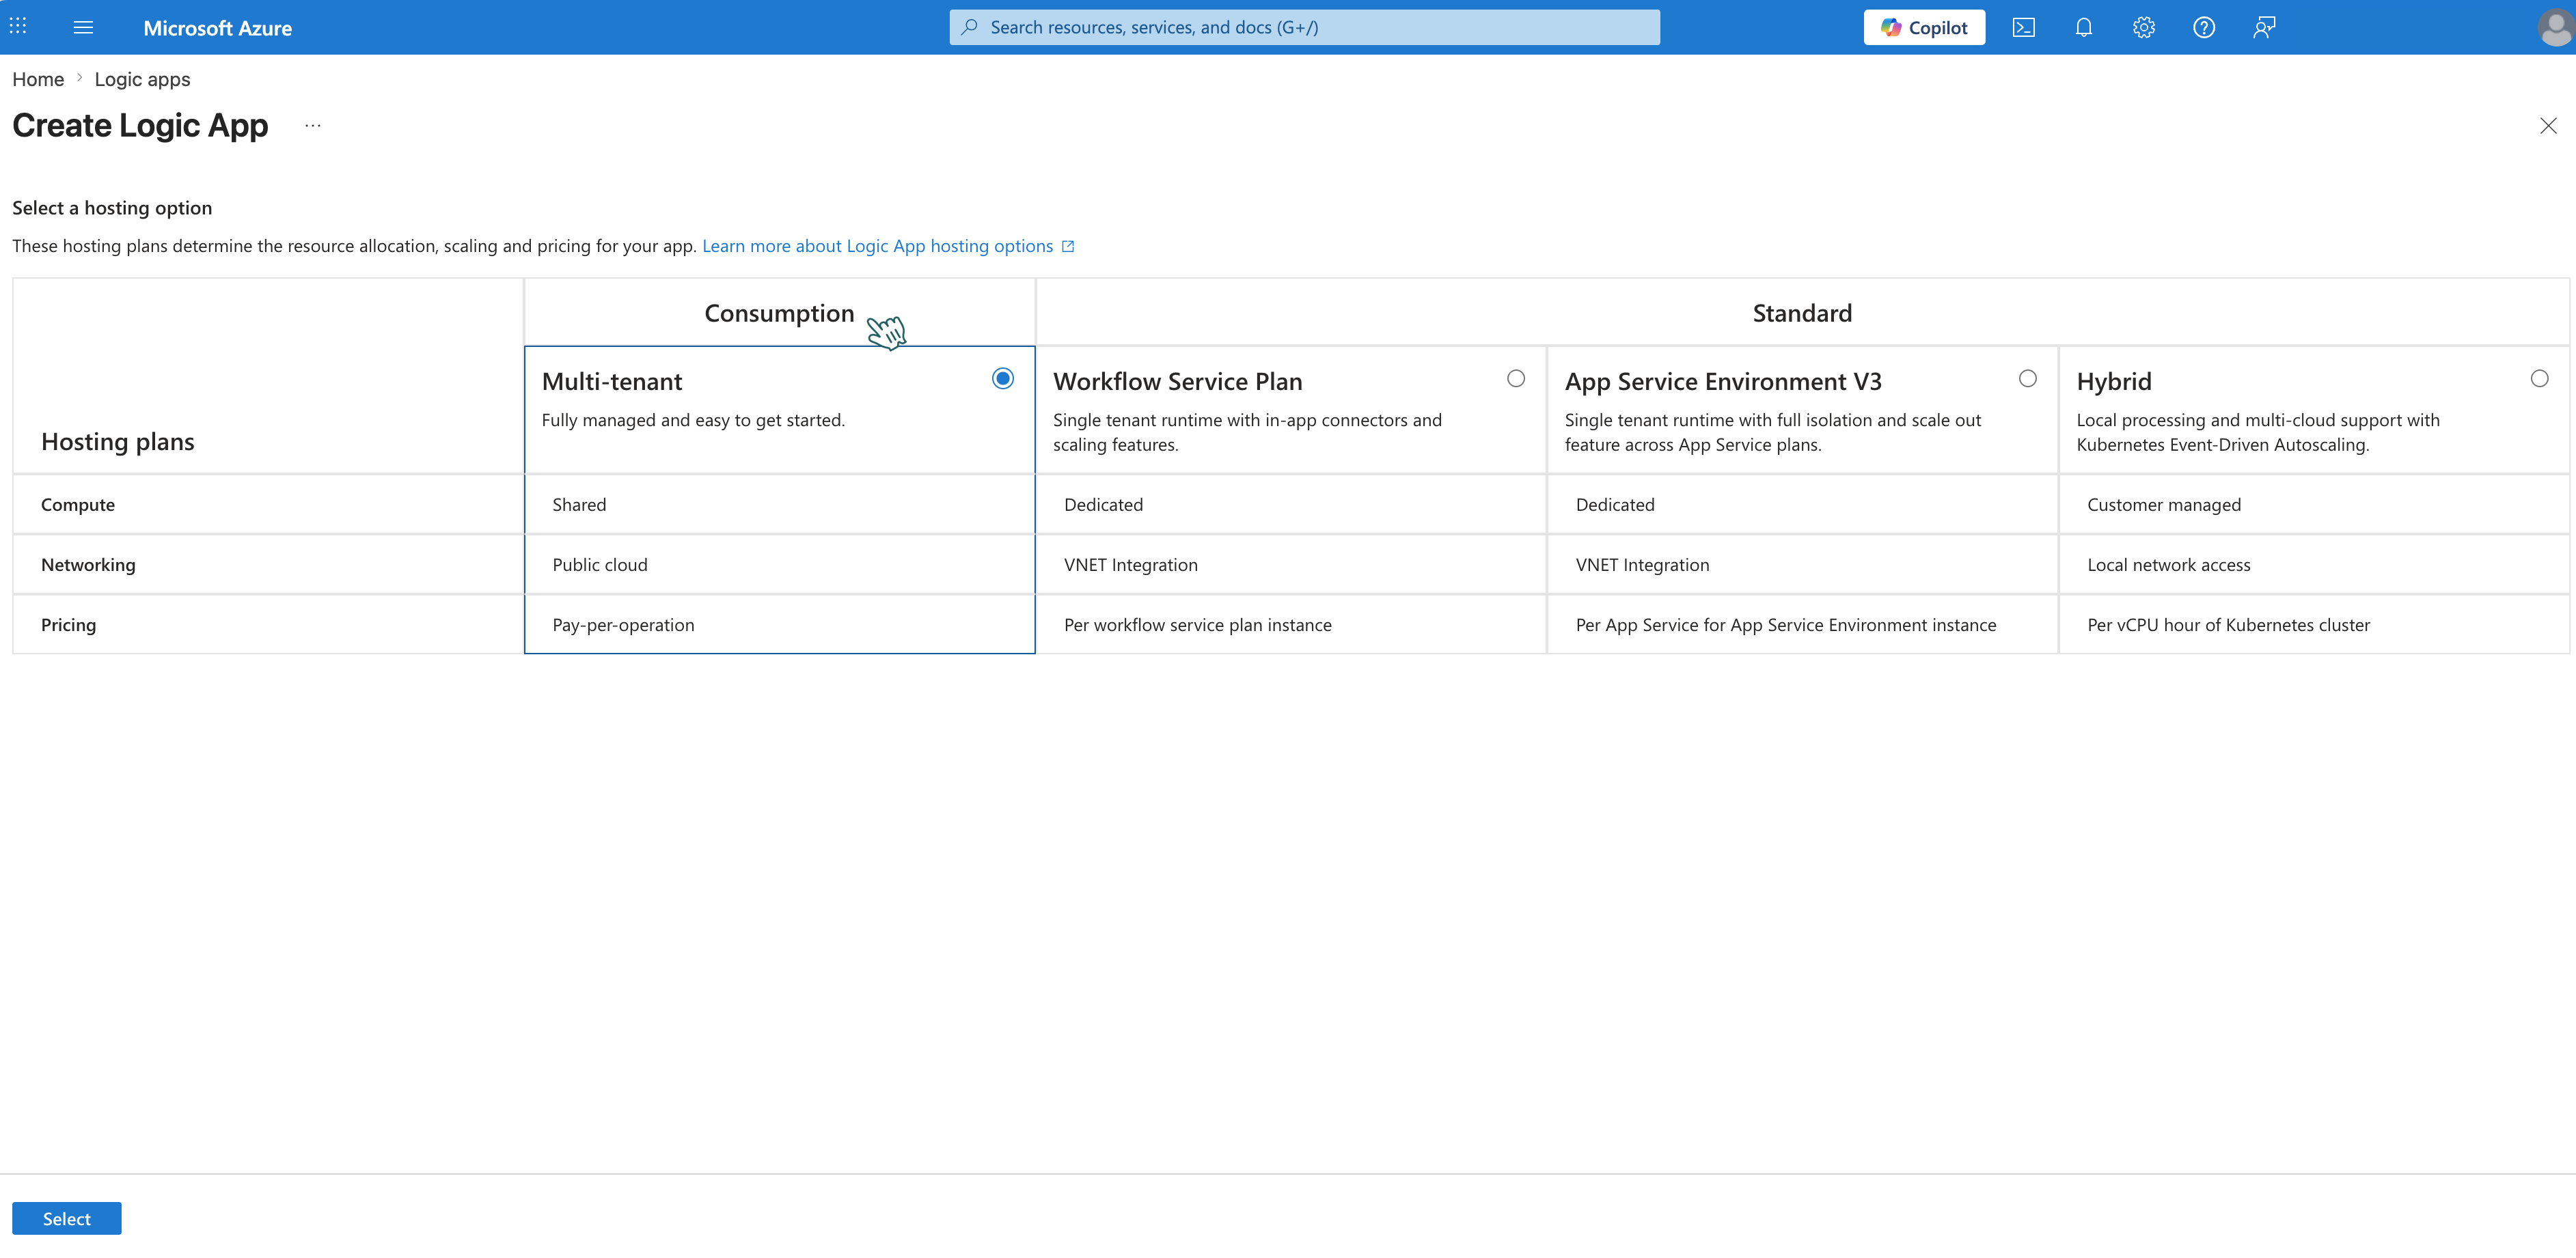Click the Hybrid plan title
This screenshot has height=1258, width=2576.
[x=2114, y=380]
